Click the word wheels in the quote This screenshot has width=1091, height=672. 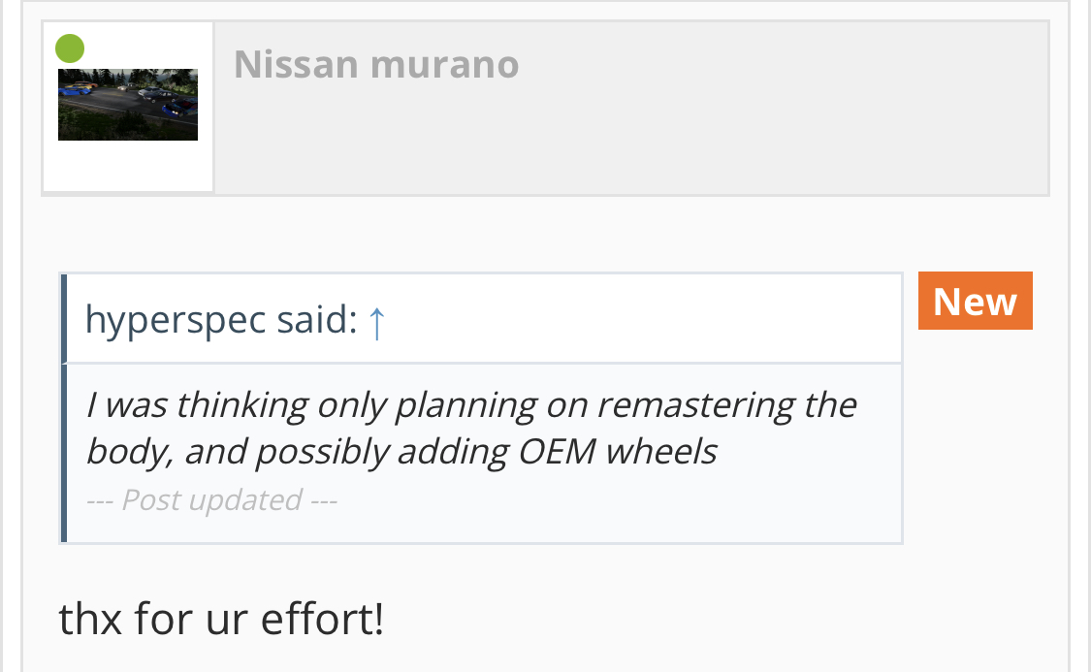661,452
